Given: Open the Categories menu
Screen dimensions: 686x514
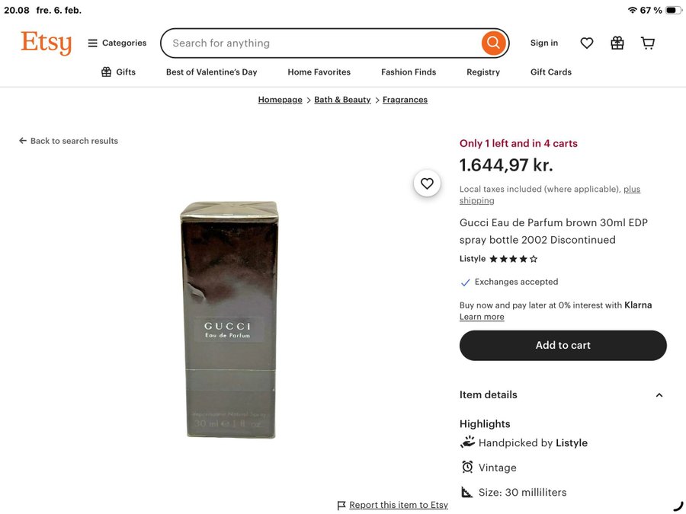Looking at the screenshot, I should click(x=117, y=43).
